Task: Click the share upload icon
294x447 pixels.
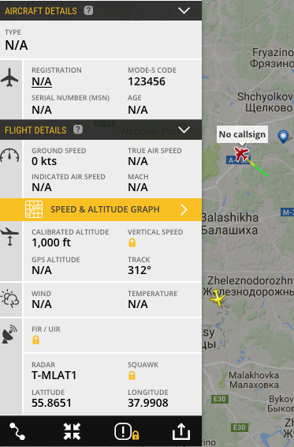Action: click(181, 431)
